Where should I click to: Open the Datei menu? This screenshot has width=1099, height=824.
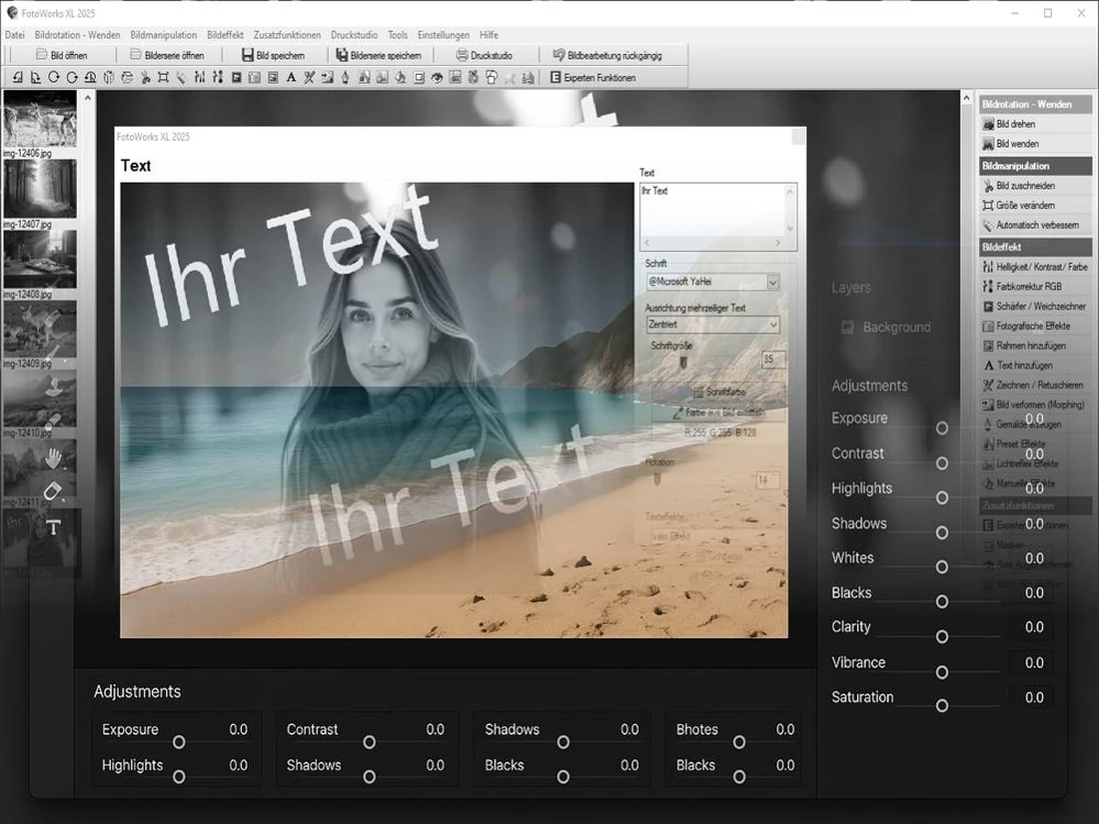tap(15, 35)
